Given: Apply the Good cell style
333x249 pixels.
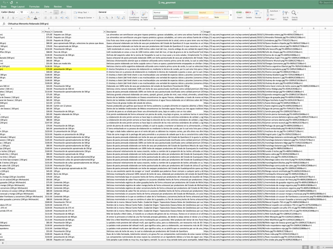Looking at the screenshot, I should coord(191,13).
